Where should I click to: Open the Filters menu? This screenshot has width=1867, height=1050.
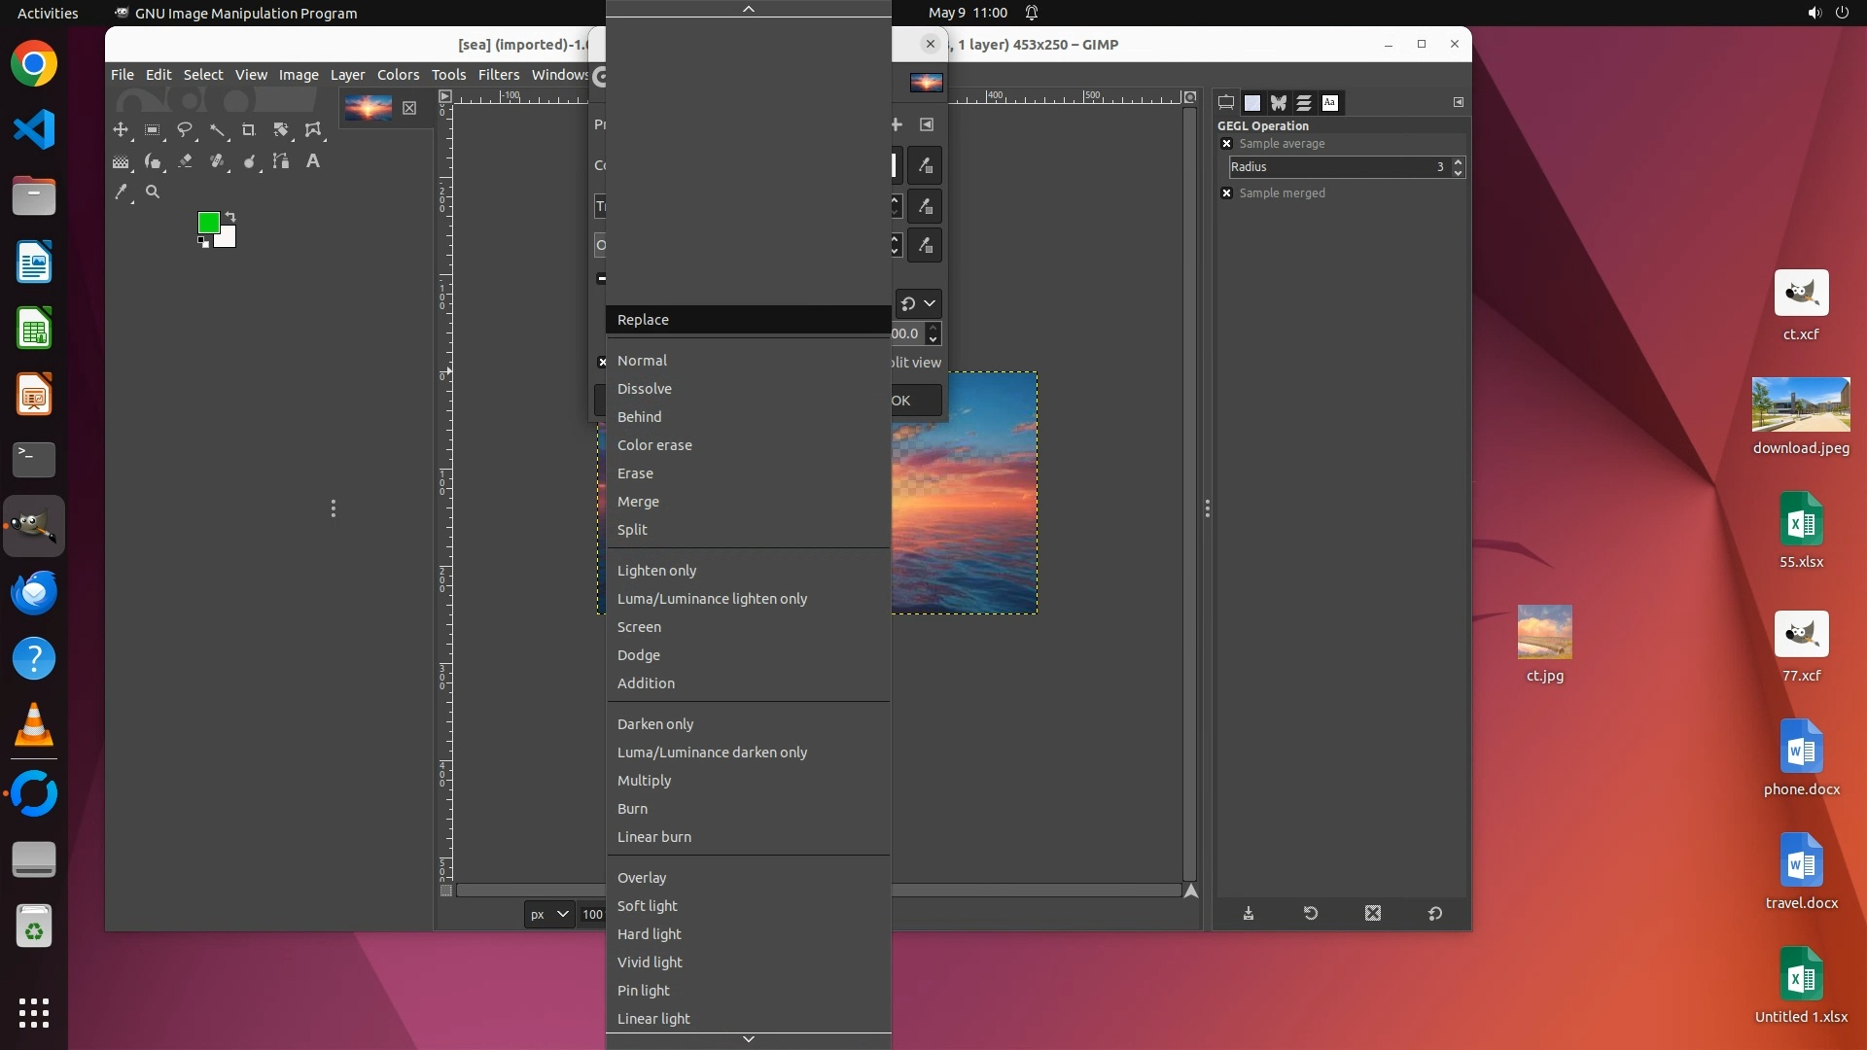pyautogui.click(x=498, y=75)
